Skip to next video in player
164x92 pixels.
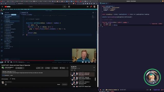coord(8,62)
